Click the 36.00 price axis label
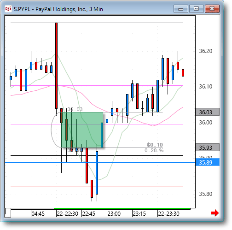The image size is (232, 230). (x=206, y=123)
